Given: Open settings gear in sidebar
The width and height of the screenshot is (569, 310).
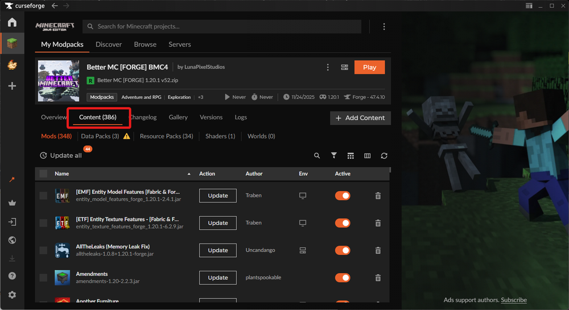Looking at the screenshot, I should pos(12,295).
